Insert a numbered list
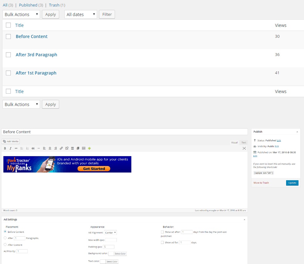Viewport: 304px width, 264px height. click(x=27, y=148)
